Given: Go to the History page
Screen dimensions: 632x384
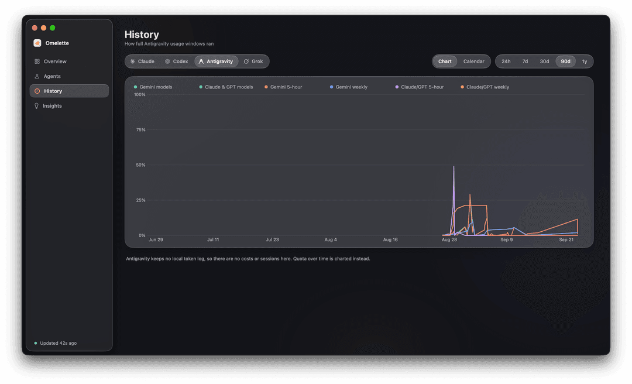Looking at the screenshot, I should (x=68, y=91).
